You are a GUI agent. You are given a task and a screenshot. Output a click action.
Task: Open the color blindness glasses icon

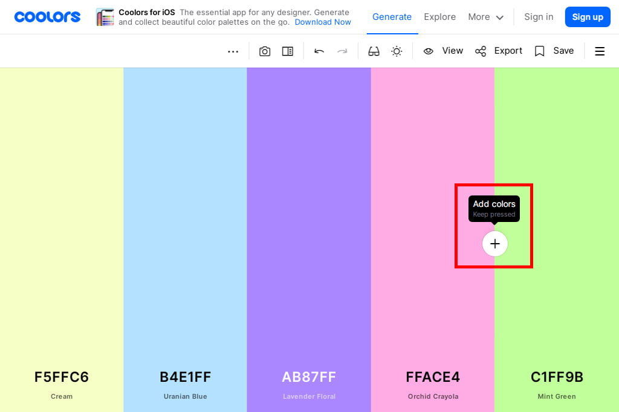[374, 51]
